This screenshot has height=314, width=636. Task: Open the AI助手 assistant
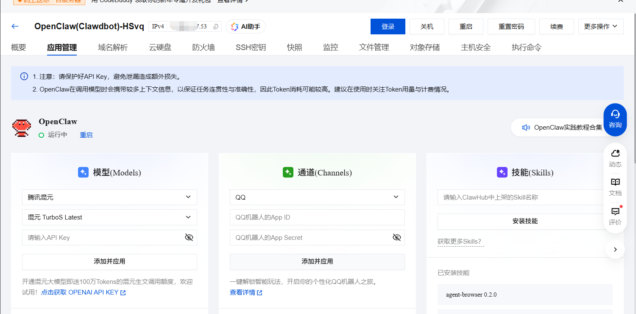[246, 26]
